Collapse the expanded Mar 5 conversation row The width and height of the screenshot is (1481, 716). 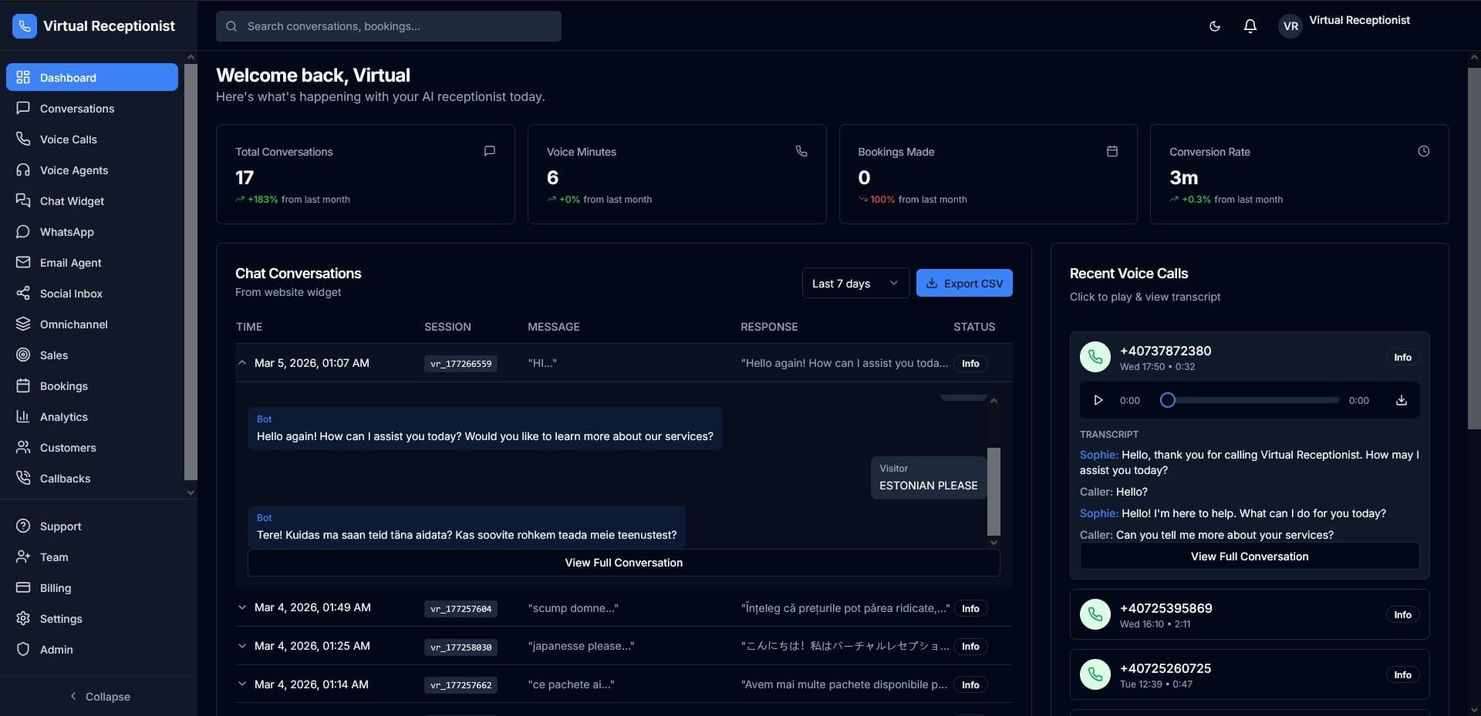click(242, 362)
